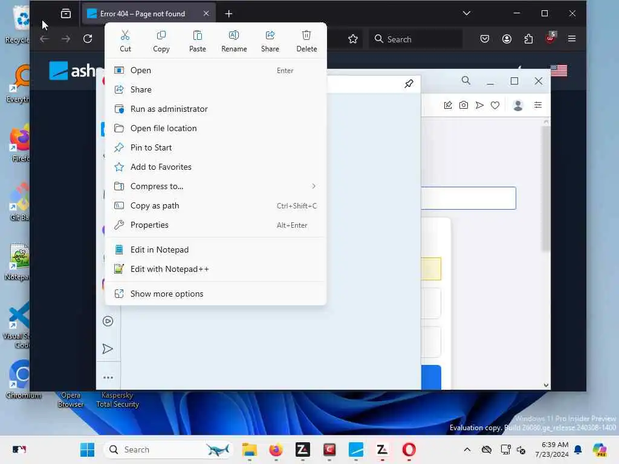Choose Run as administrator
The image size is (619, 464).
[216, 109]
